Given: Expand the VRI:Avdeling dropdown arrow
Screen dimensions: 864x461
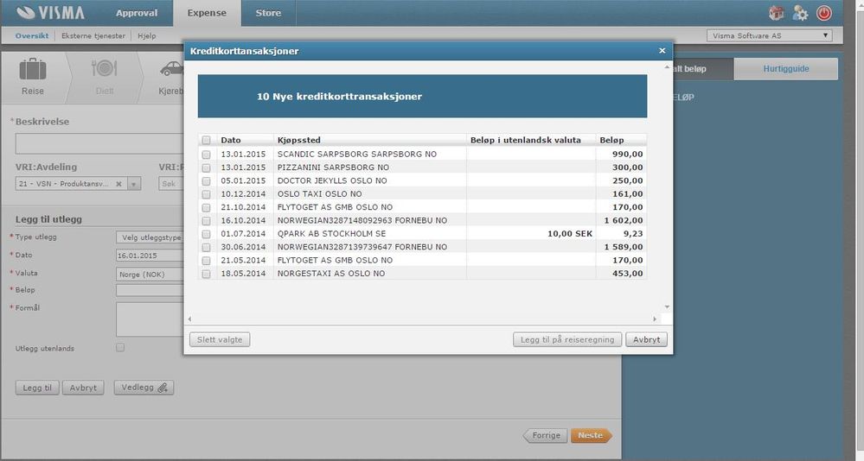Looking at the screenshot, I should pyautogui.click(x=134, y=184).
